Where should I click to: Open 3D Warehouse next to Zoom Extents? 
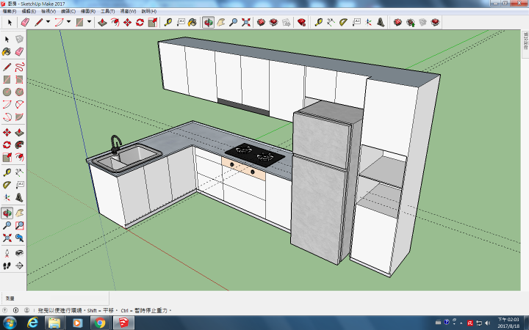[261, 23]
